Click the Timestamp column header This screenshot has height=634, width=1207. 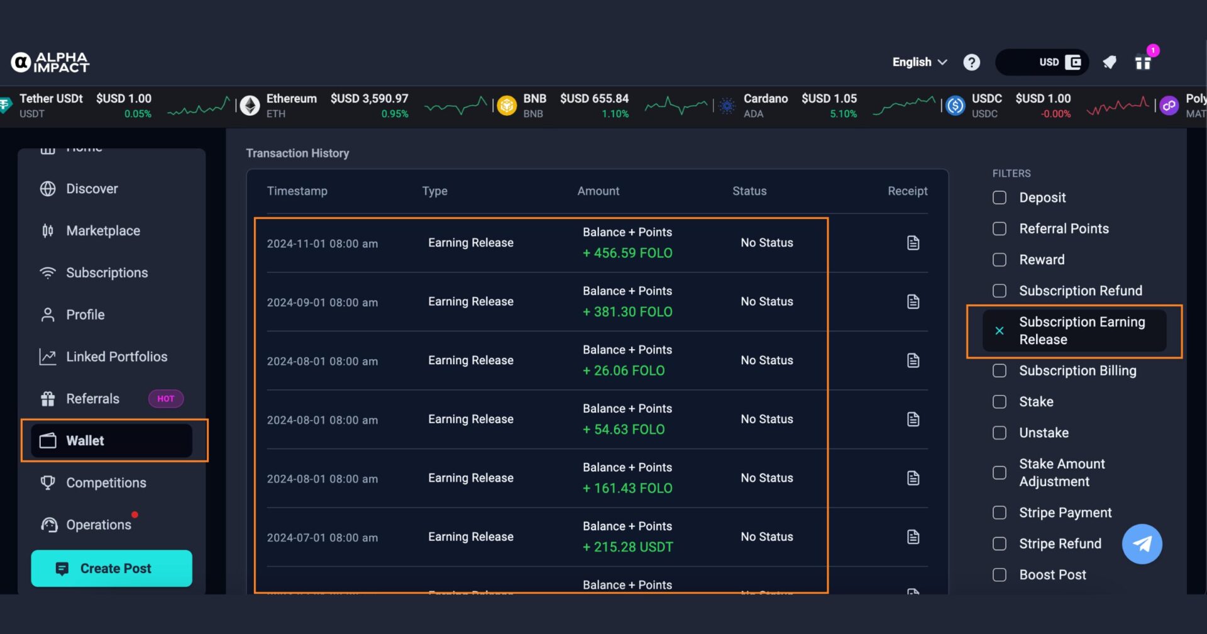tap(297, 191)
